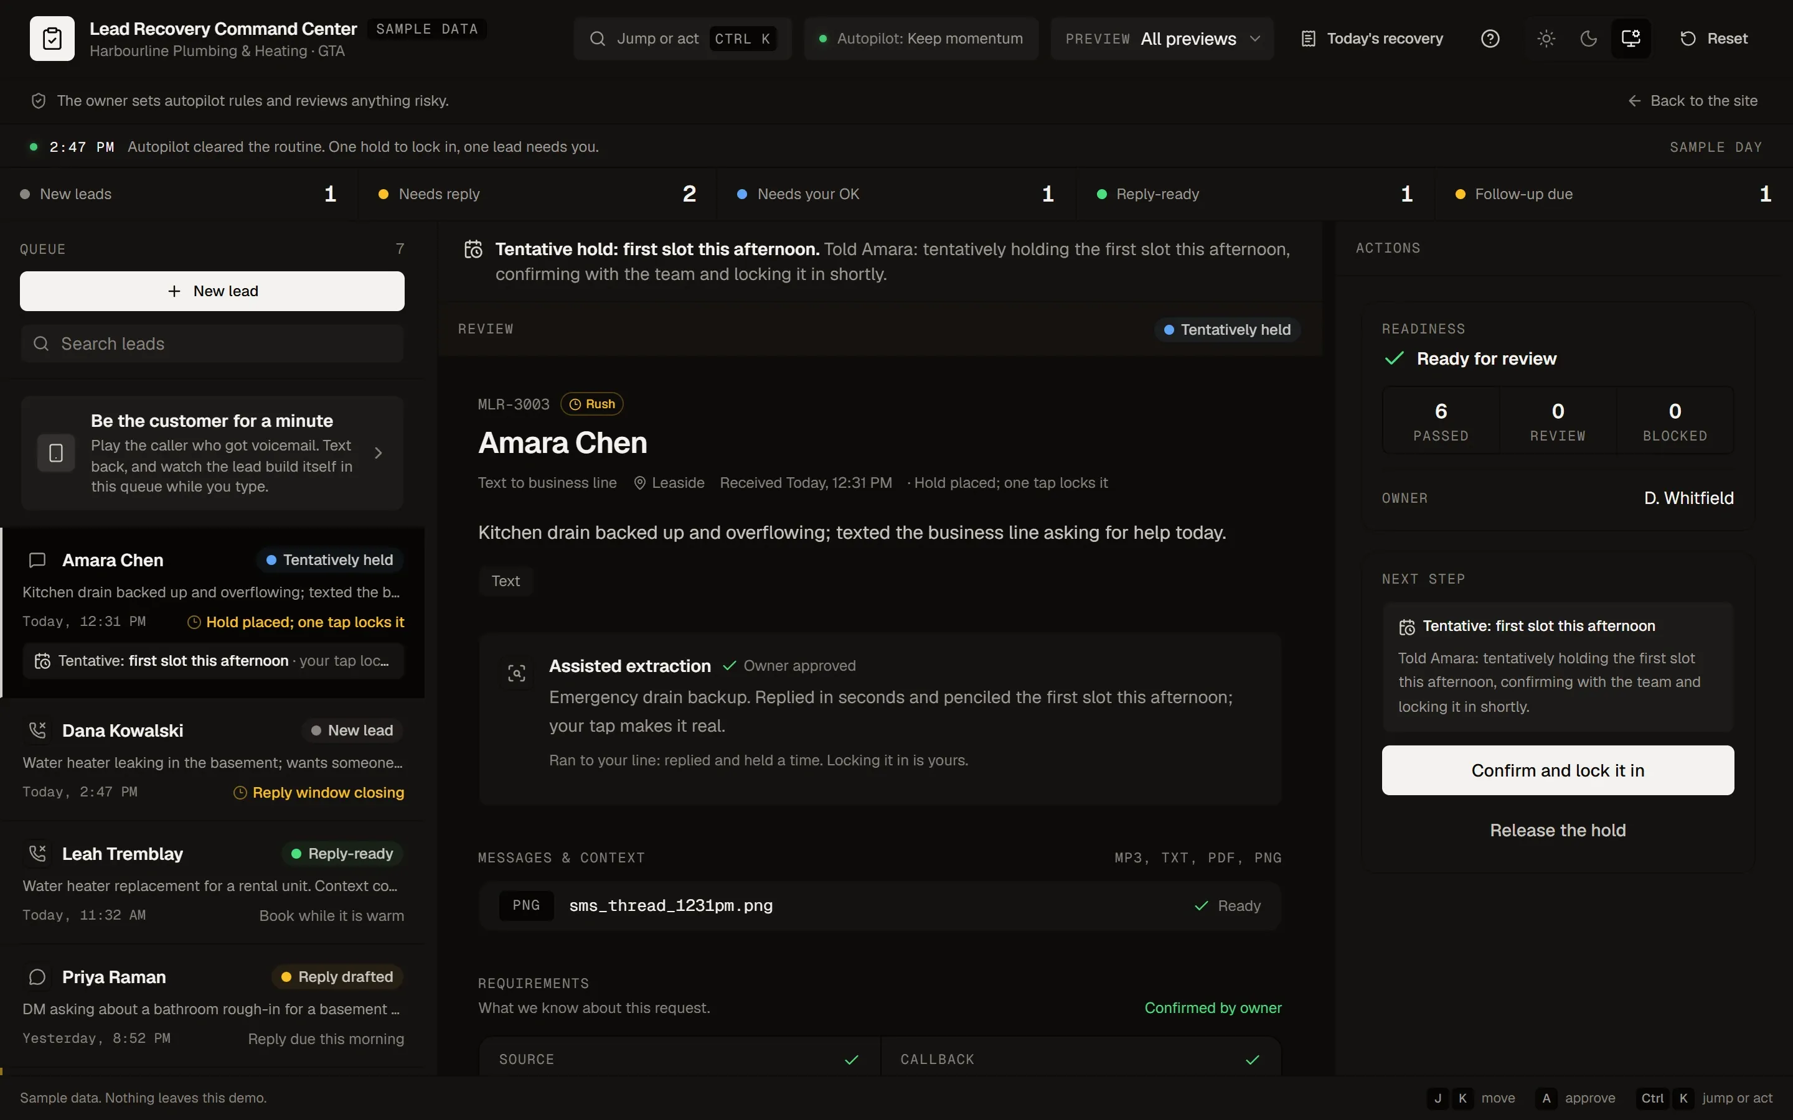The width and height of the screenshot is (1793, 1120).
Task: Filter by Follow-up due tab
Action: pos(1614,194)
